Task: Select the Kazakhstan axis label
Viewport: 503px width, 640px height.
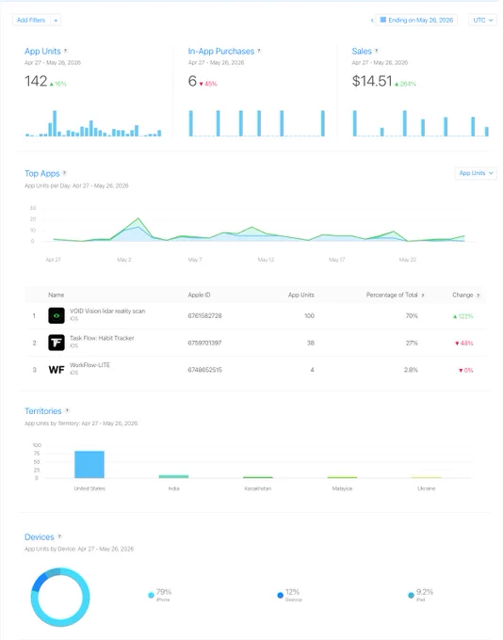Action: 258,488
